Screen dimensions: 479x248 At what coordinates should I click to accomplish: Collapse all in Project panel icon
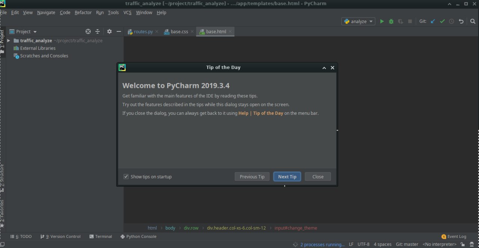[97, 32]
